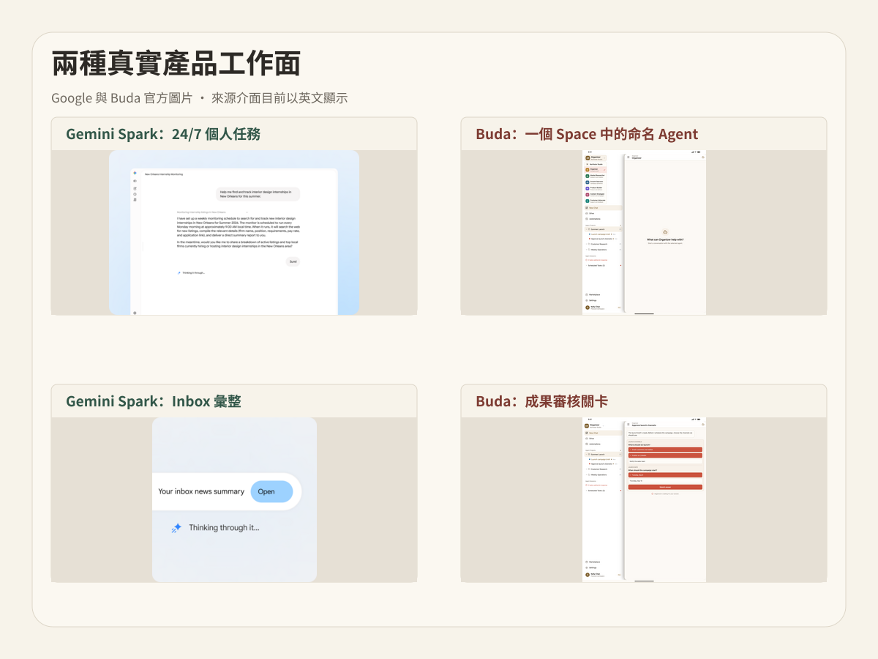
Task: Click the 'New Orleans Internship Monitoring' chat title
Action: pos(164,174)
